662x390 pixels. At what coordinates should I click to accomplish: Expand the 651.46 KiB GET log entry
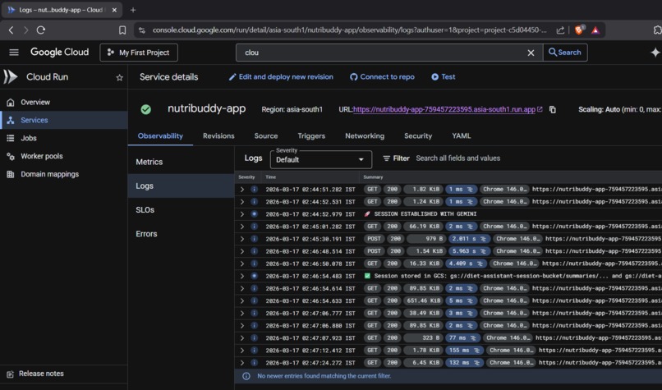[x=242, y=301]
